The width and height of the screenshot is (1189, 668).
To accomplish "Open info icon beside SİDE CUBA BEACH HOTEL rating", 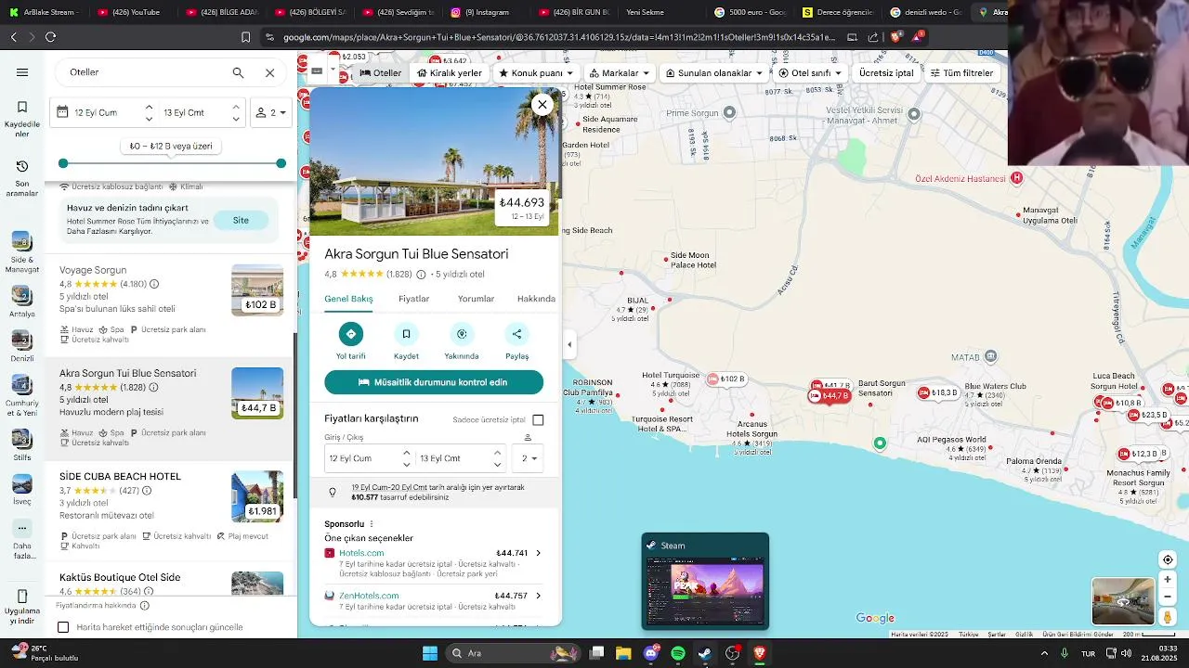I will pyautogui.click(x=147, y=491).
